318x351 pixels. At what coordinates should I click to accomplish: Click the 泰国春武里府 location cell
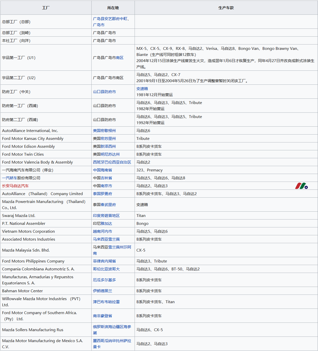[113, 205]
